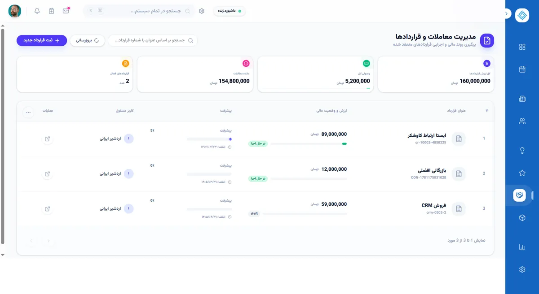
Task: Click the contract title search field
Action: 153,40
